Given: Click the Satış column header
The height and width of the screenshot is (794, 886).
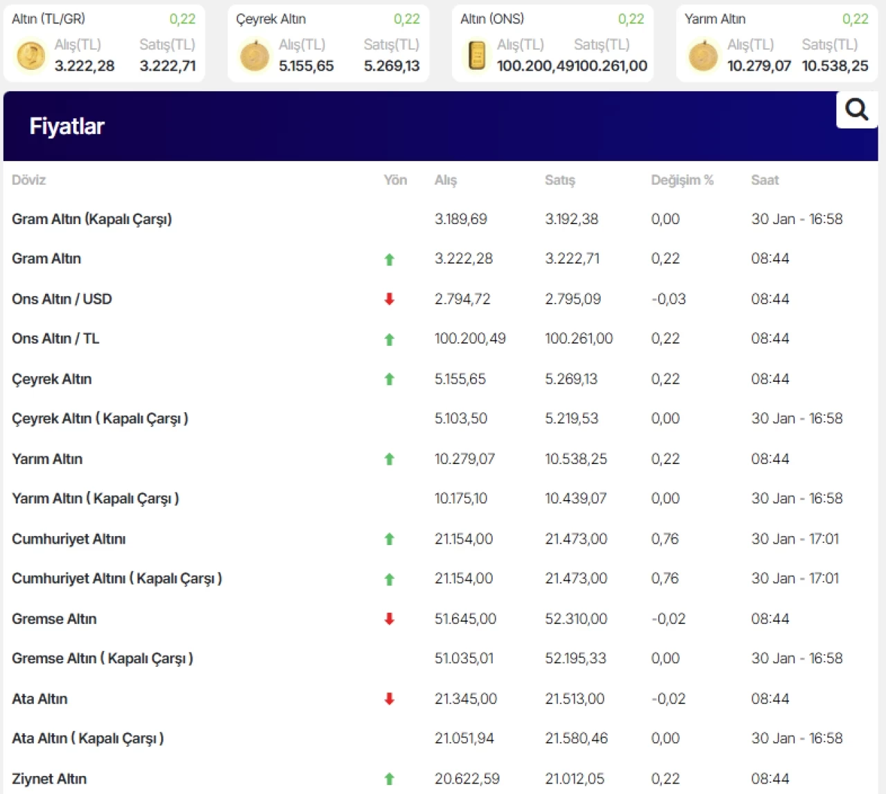Looking at the screenshot, I should pyautogui.click(x=559, y=181).
